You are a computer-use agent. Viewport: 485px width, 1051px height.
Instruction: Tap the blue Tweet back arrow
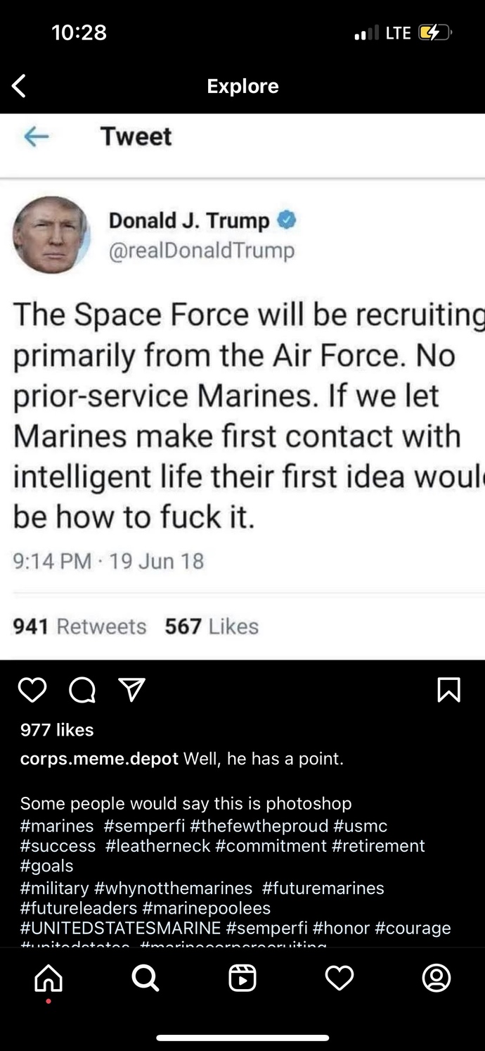click(38, 137)
